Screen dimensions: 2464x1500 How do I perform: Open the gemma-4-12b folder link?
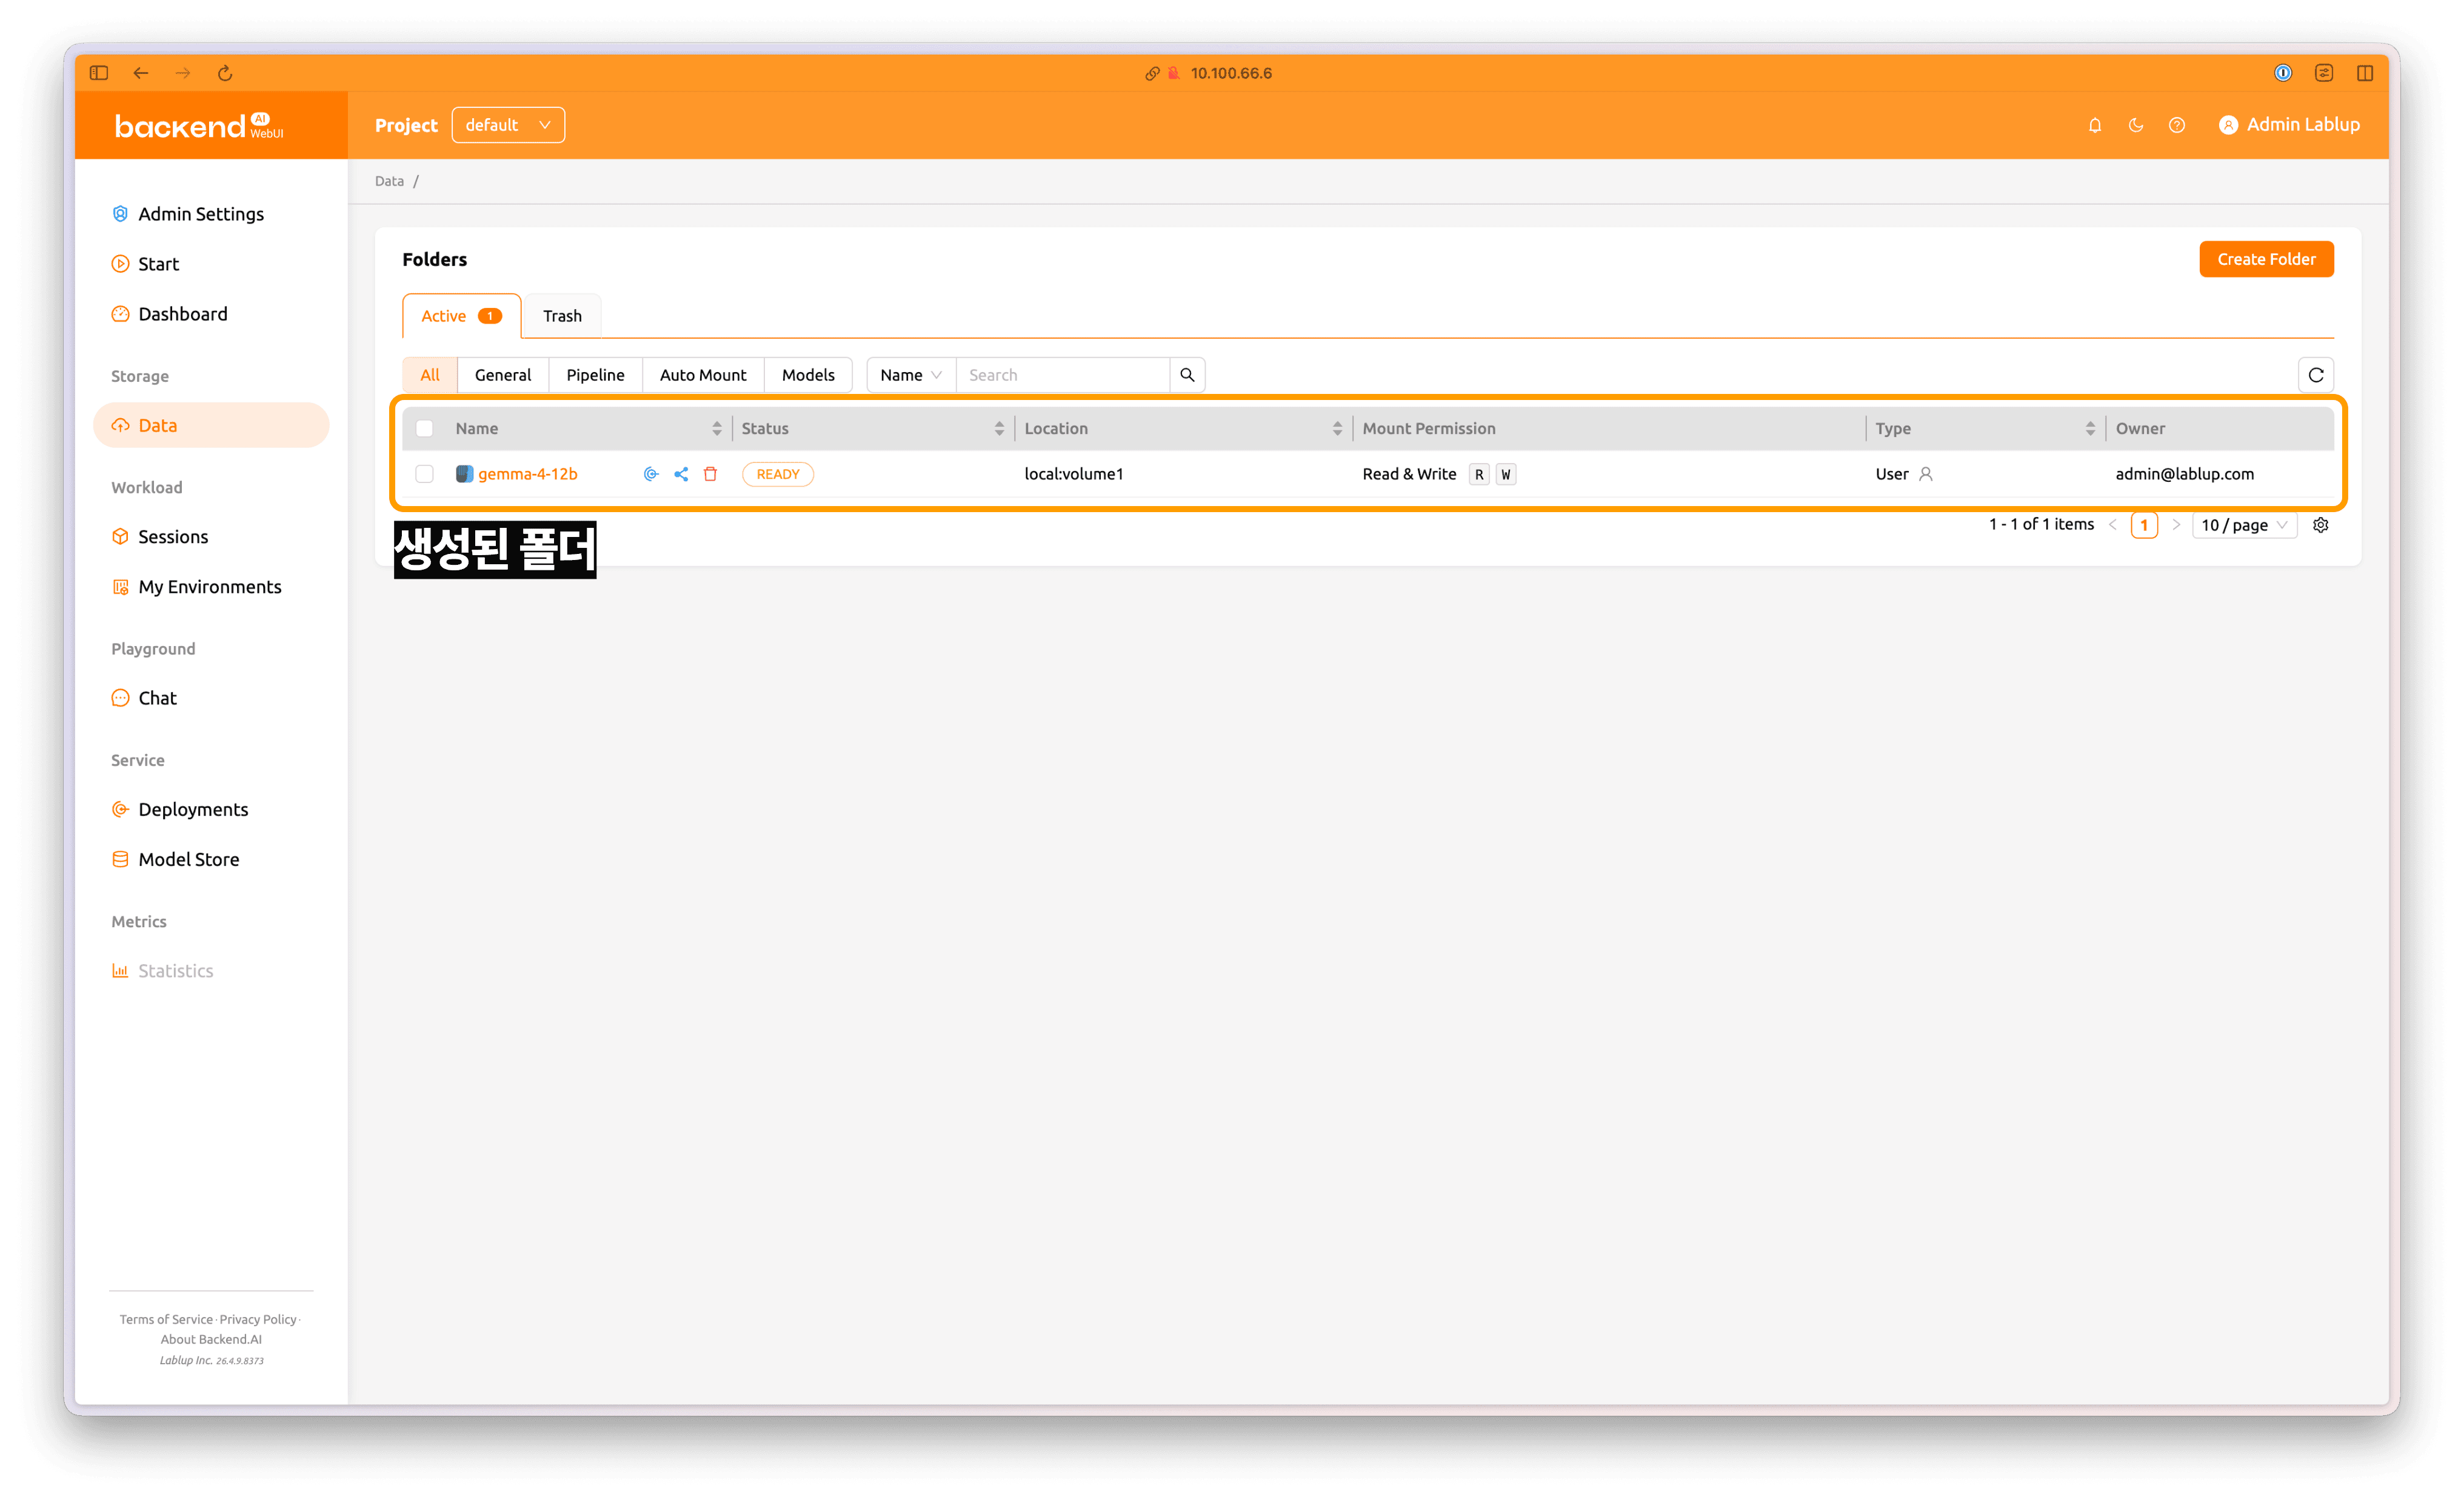tap(528, 474)
